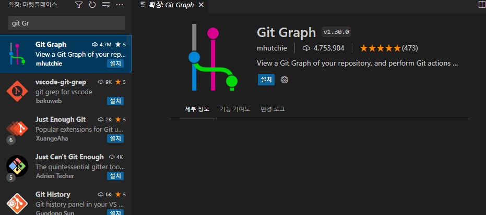Click download count 4,753,904
Screen dimensions: 486x215
click(x=323, y=48)
